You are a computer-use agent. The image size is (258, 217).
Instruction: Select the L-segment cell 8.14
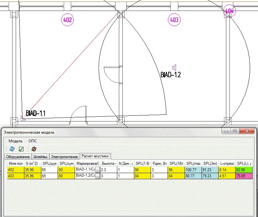click(x=227, y=170)
